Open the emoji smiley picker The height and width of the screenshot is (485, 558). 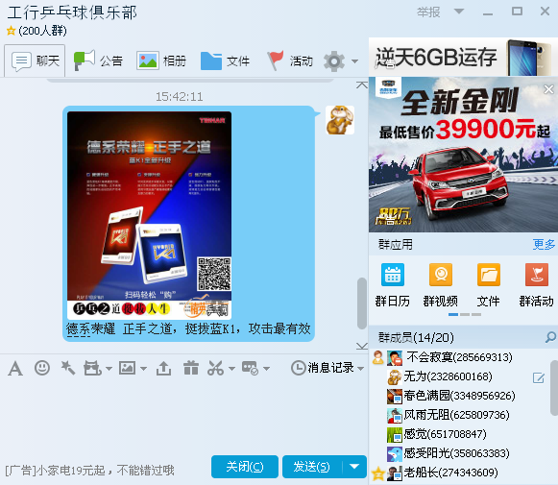[x=42, y=368]
